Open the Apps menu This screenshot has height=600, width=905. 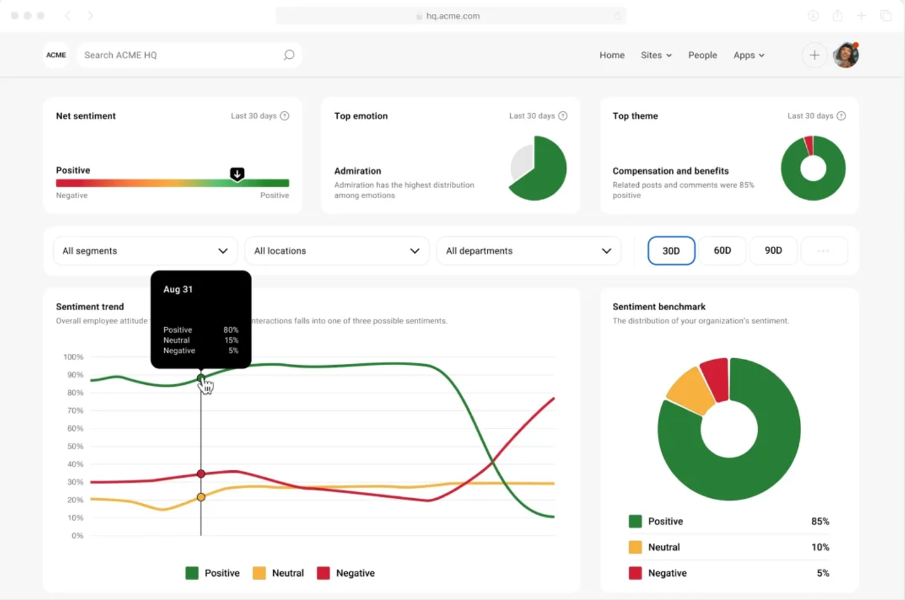[x=748, y=55]
